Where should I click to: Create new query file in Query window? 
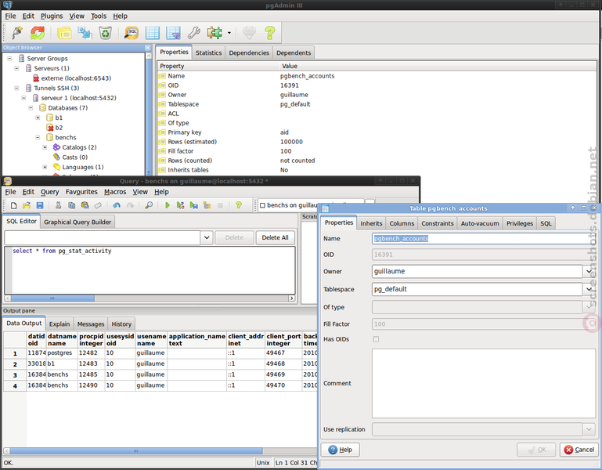pos(14,205)
